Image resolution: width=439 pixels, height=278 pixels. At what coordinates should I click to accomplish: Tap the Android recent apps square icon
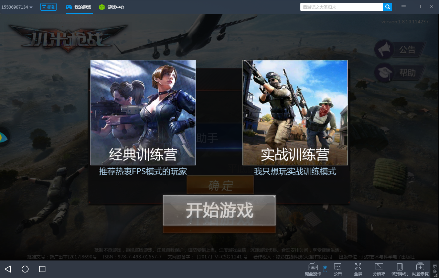pos(42,269)
